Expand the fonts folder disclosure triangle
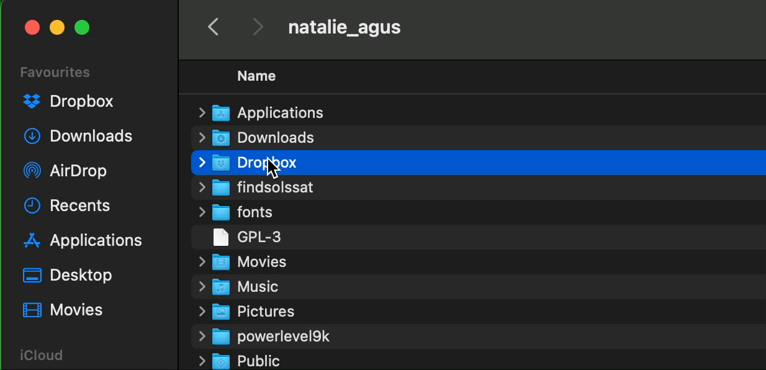 click(202, 212)
